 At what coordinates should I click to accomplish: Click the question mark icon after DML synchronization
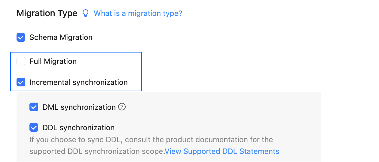click(x=122, y=107)
